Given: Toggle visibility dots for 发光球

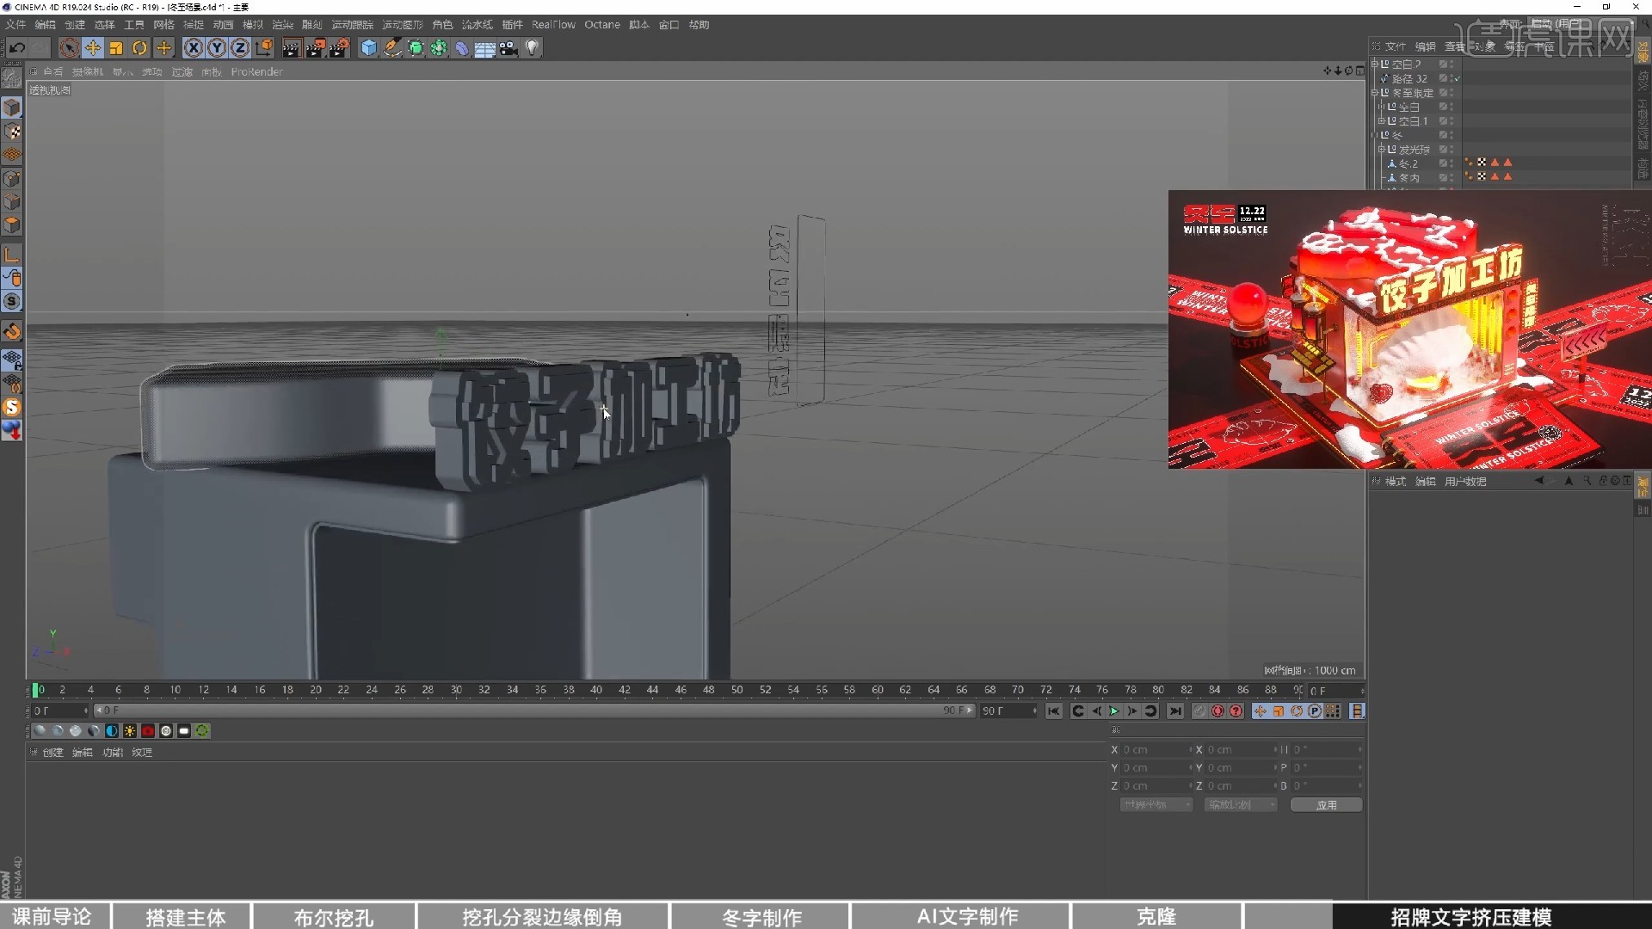Looking at the screenshot, I should point(1452,150).
